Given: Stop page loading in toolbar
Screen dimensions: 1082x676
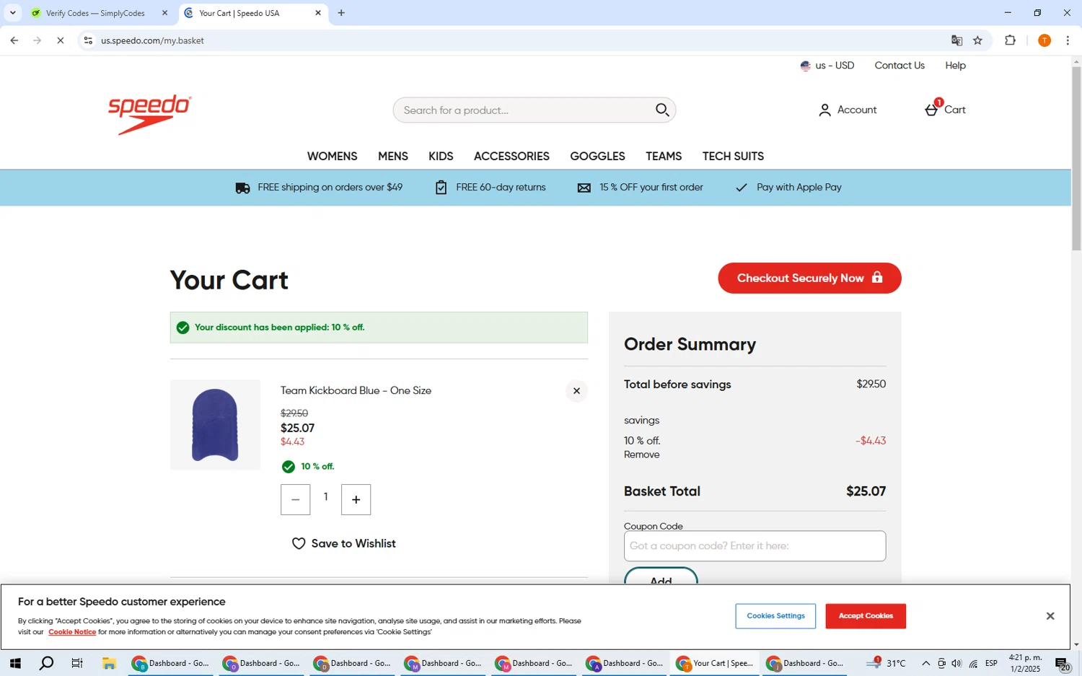Looking at the screenshot, I should coord(61,40).
